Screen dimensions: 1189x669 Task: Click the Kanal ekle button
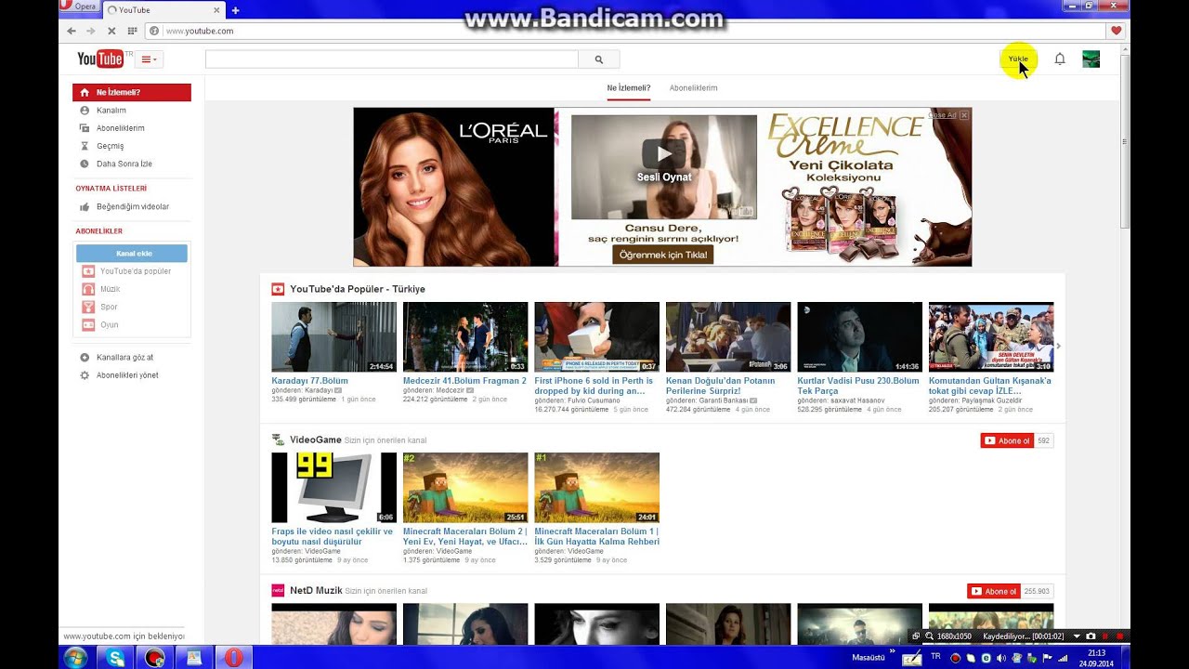tap(132, 253)
